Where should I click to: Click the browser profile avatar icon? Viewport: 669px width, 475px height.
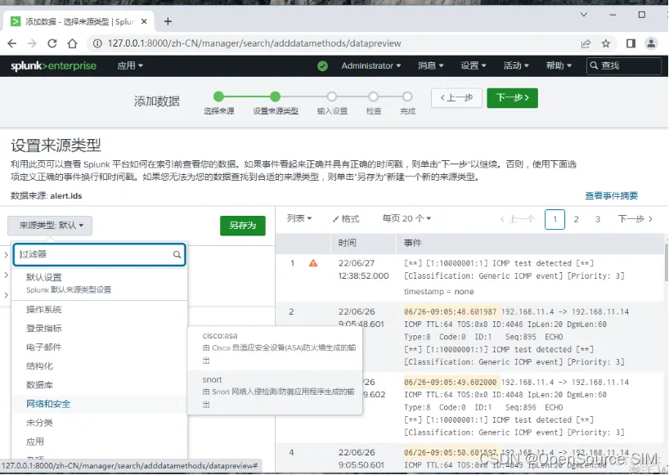point(651,43)
